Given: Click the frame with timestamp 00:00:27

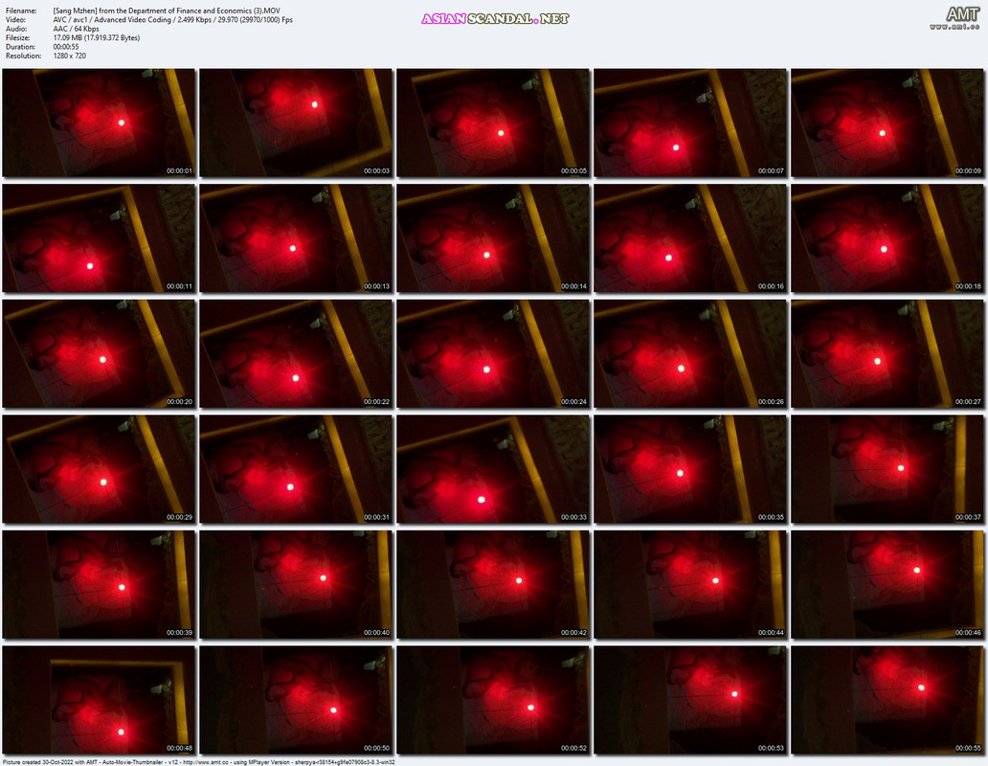Looking at the screenshot, I should tap(887, 353).
